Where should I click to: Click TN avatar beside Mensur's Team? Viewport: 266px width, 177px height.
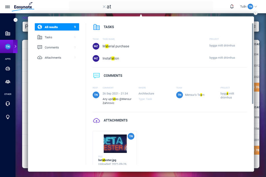pos(180,95)
